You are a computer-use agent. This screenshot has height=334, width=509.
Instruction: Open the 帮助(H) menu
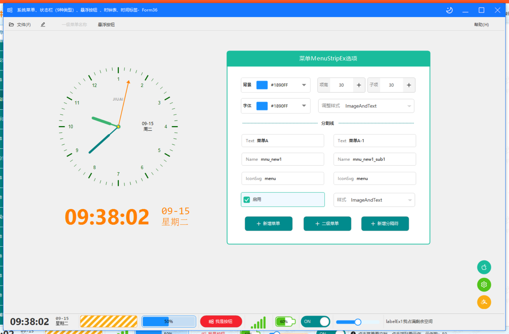coord(481,25)
